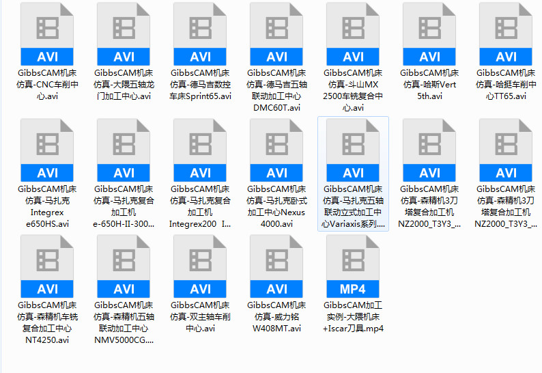542x373 pixels.
Task: Select the 威力铭W408MT.avi file icon
Action: [276, 266]
